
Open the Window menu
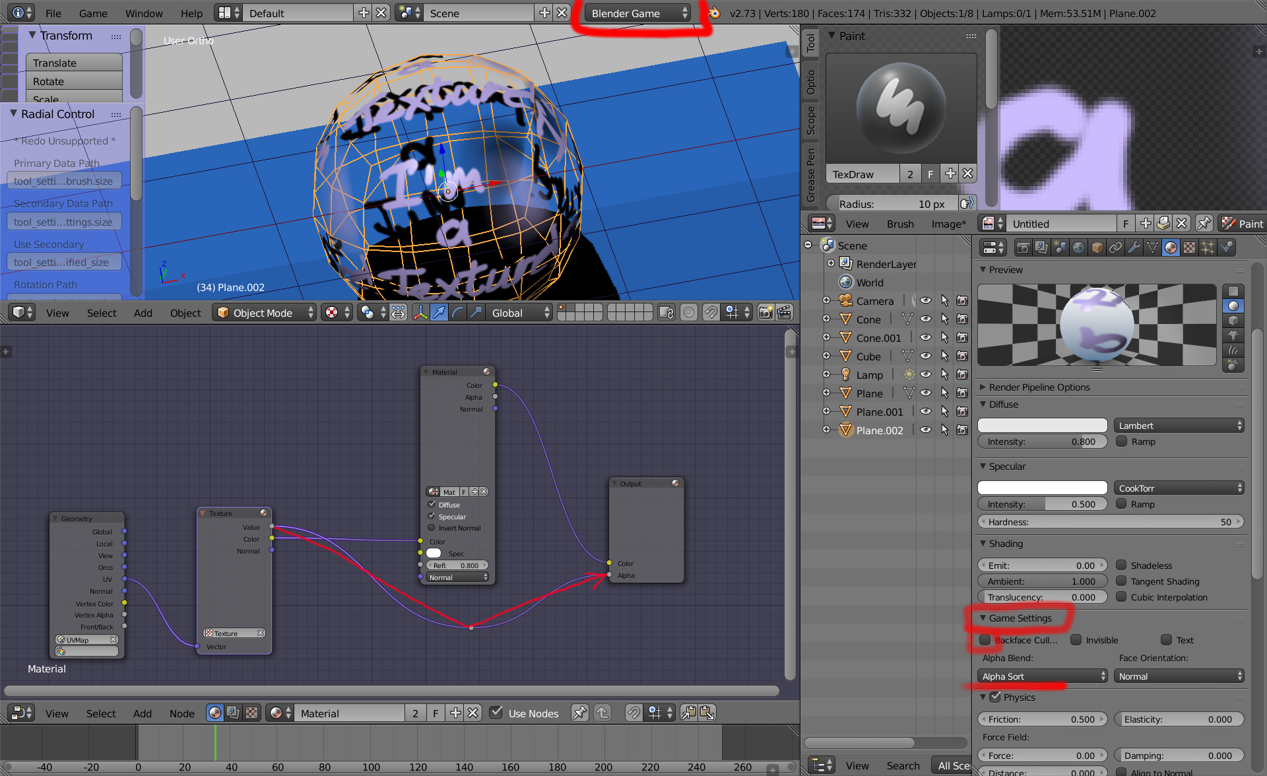[x=143, y=13]
